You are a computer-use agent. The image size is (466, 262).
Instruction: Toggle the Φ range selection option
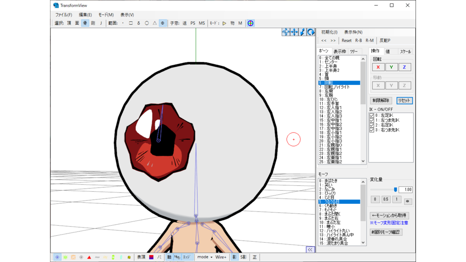tap(163, 23)
